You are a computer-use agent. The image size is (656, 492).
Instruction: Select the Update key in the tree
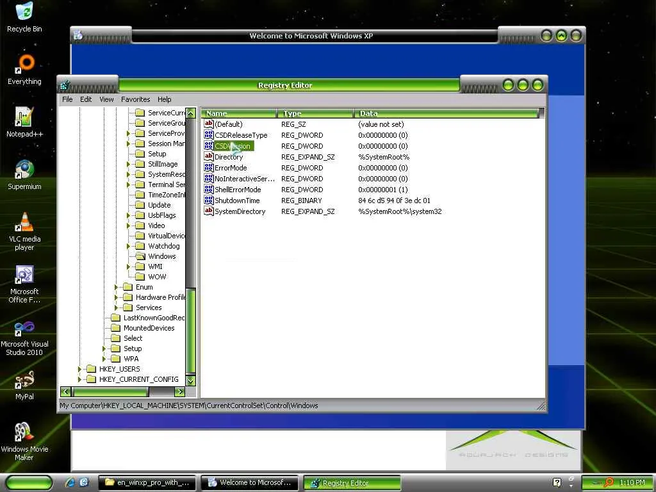click(159, 205)
